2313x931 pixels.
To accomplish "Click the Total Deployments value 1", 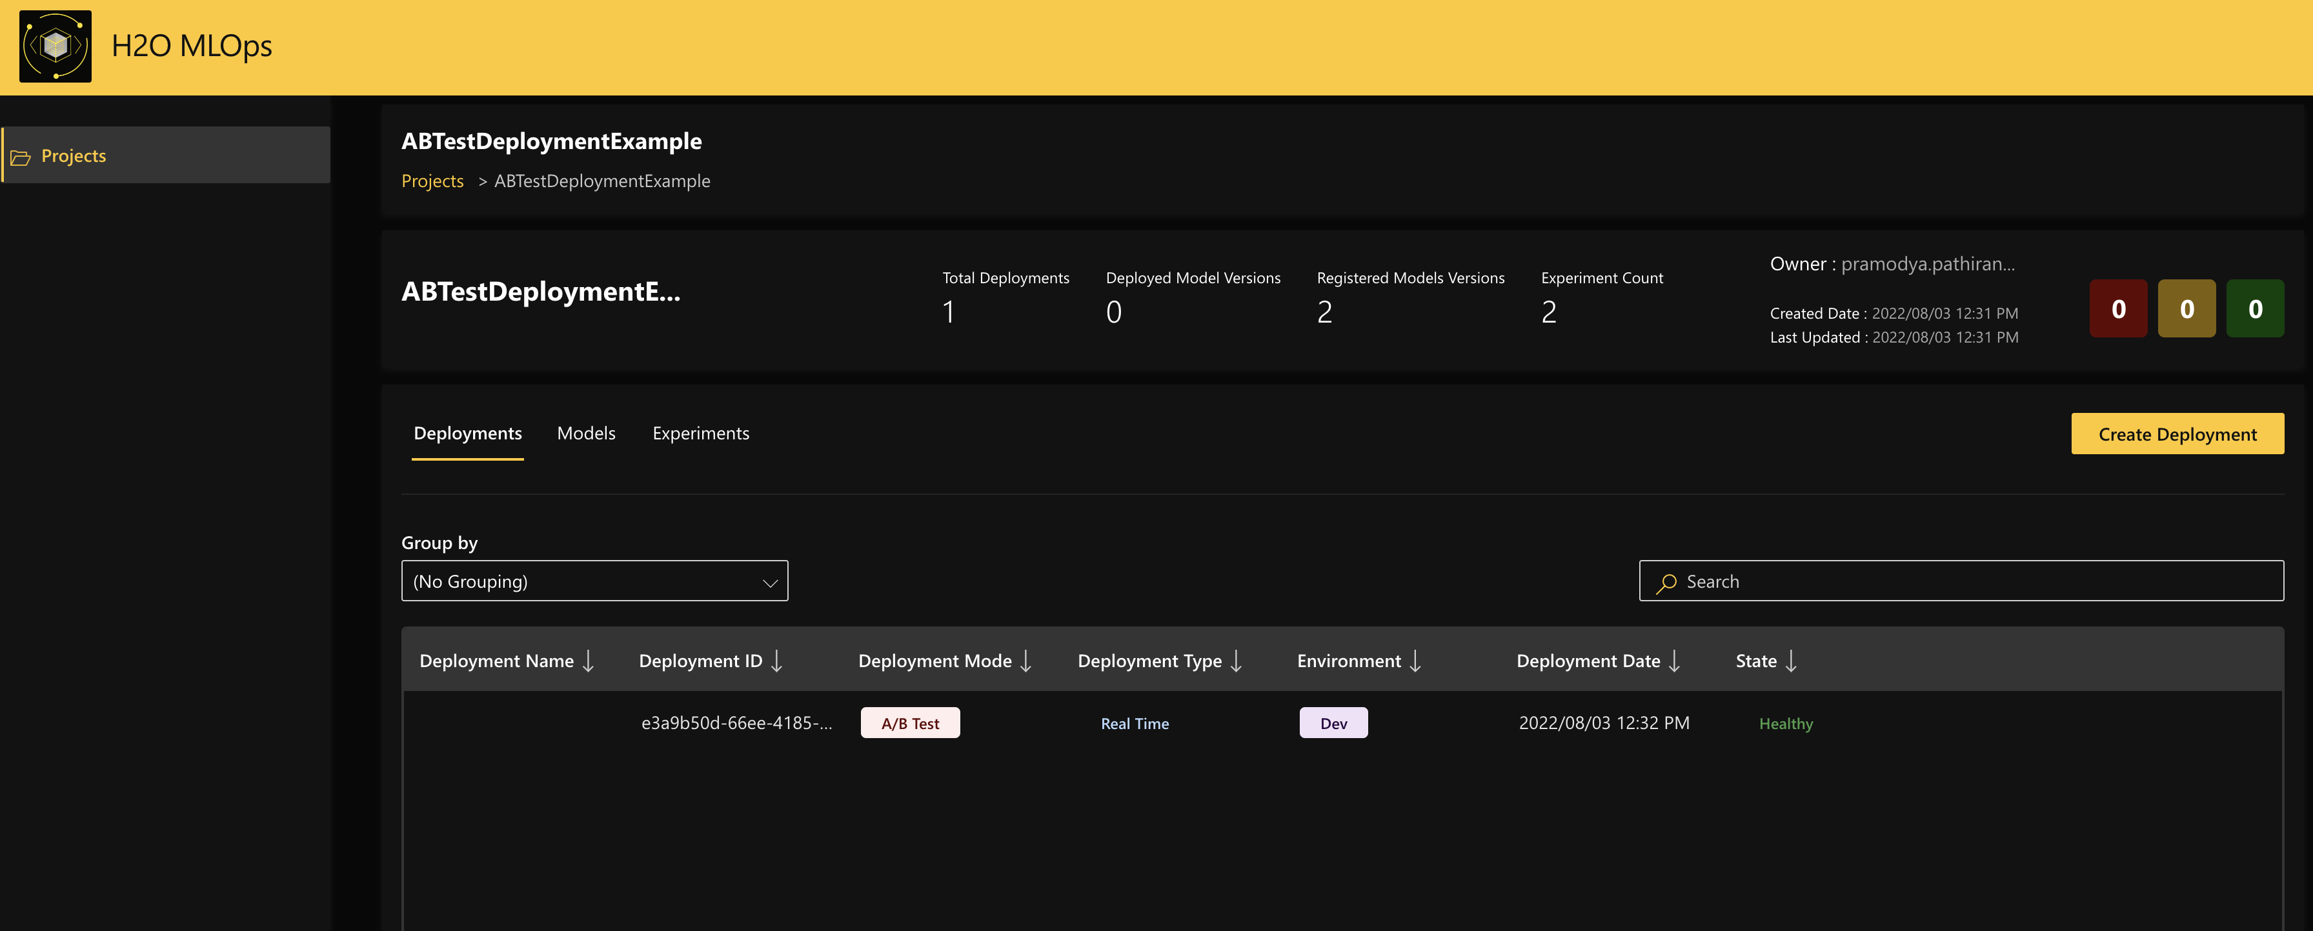I will (948, 312).
